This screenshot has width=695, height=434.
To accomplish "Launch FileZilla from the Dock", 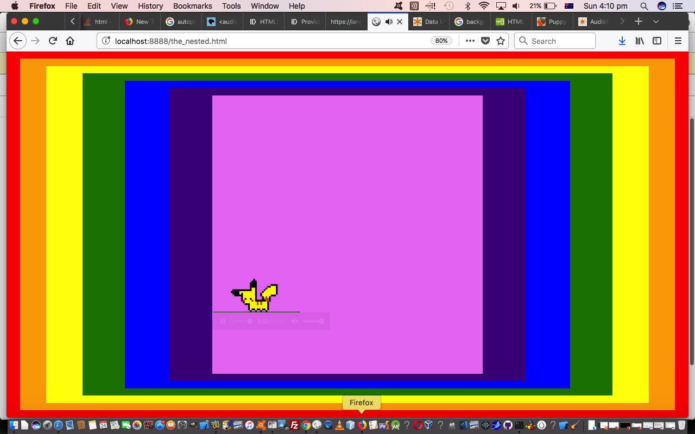I will click(294, 425).
